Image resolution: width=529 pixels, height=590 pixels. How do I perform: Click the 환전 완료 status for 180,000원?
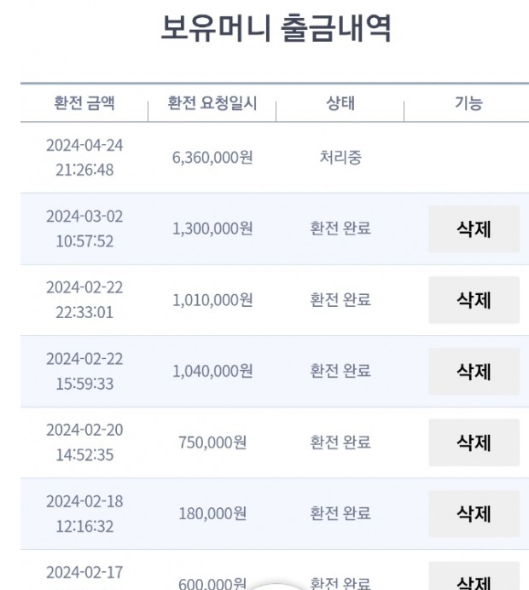click(340, 514)
